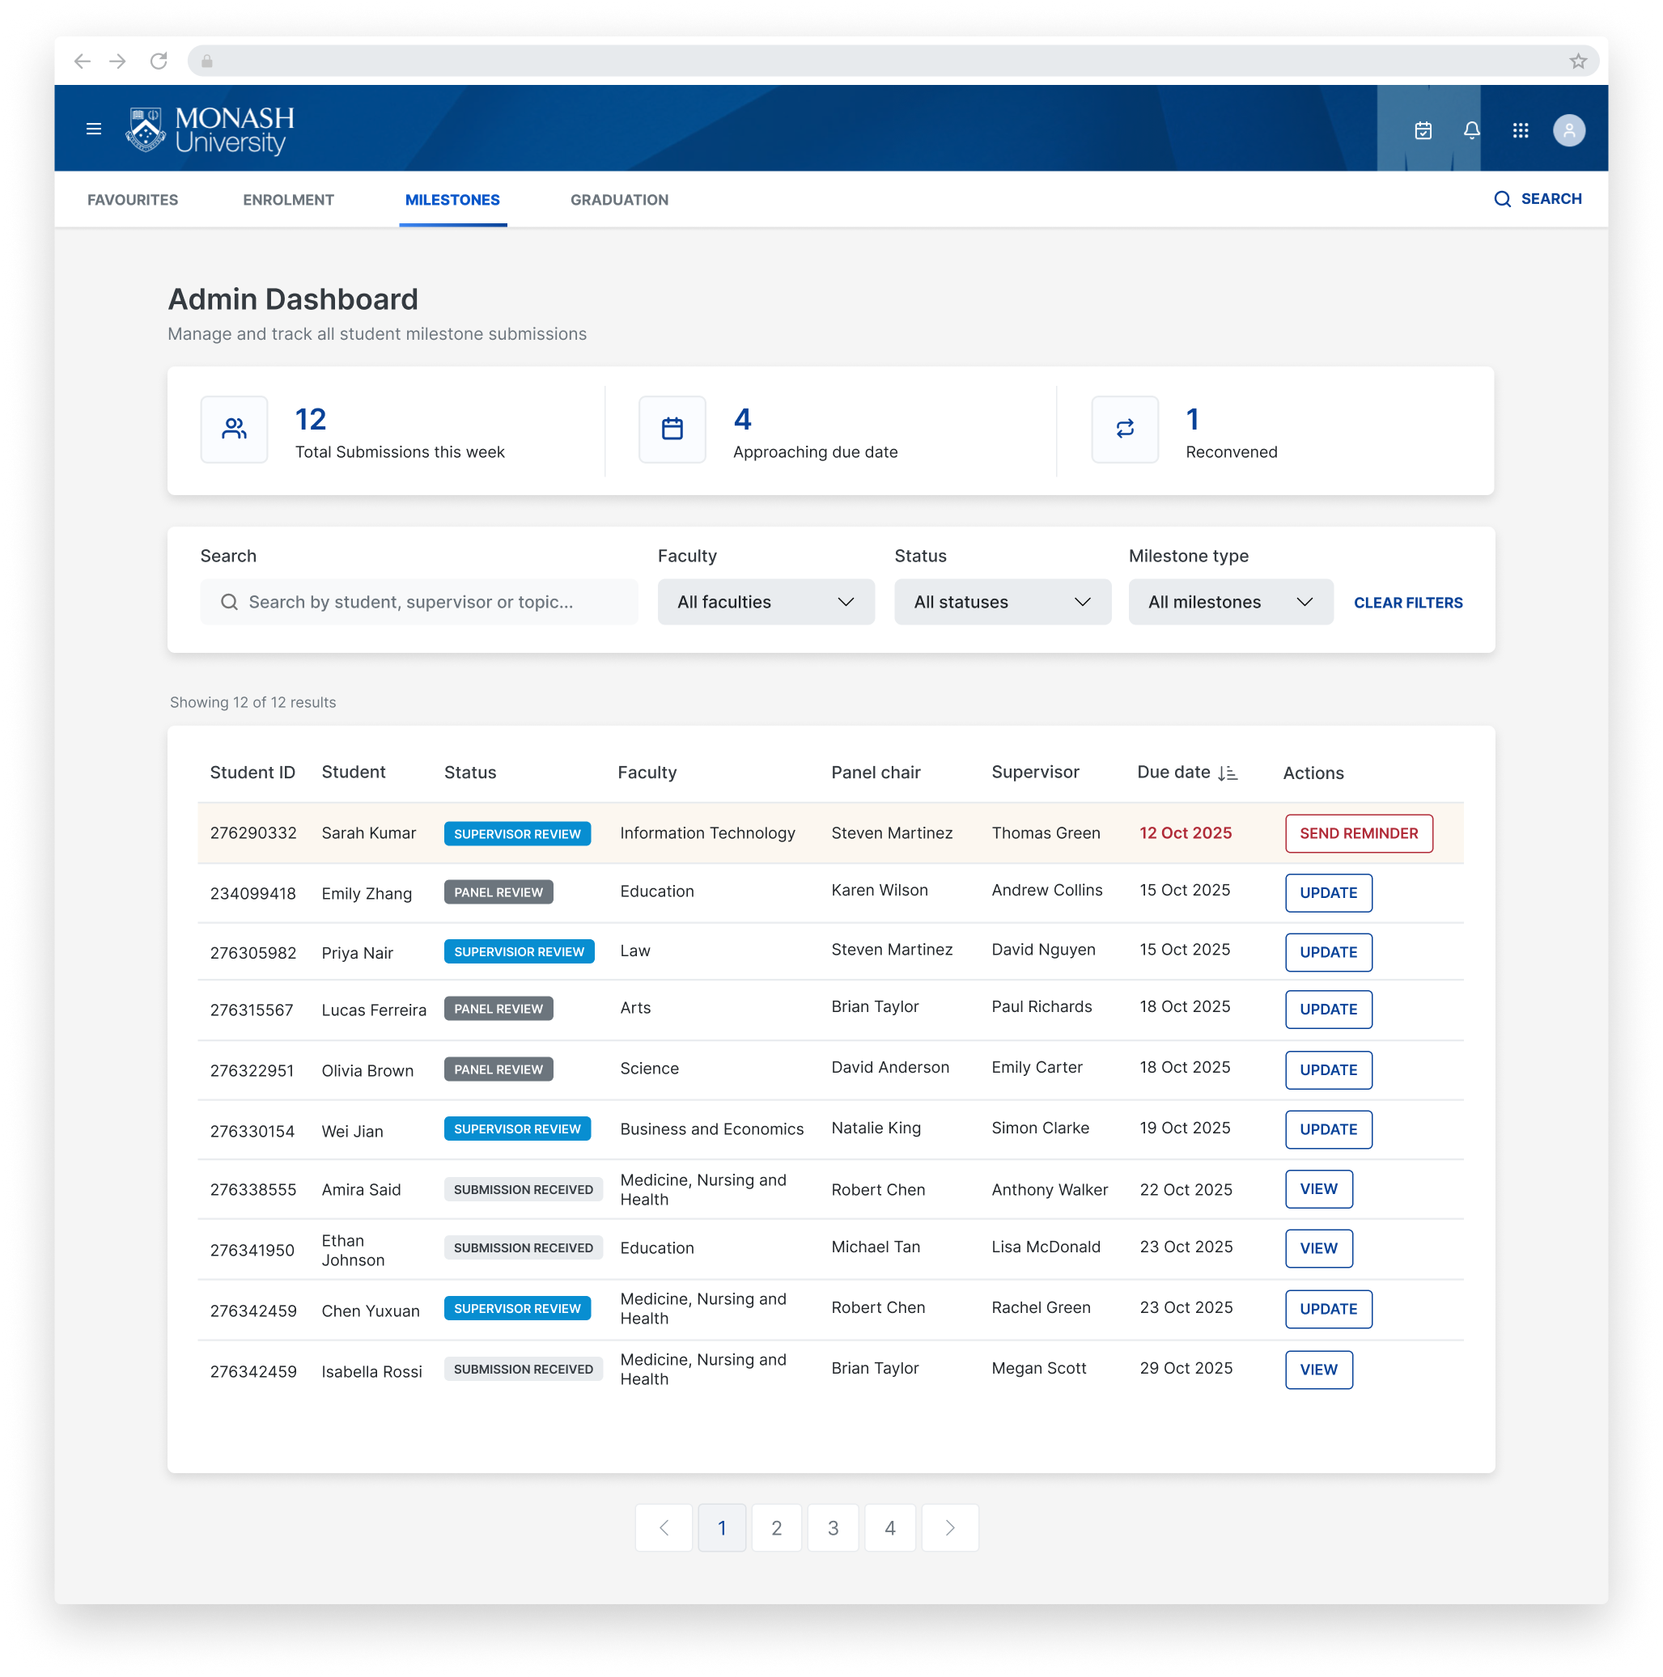The image size is (1663, 1677).
Task: Click the lock icon in the address bar
Action: [206, 61]
